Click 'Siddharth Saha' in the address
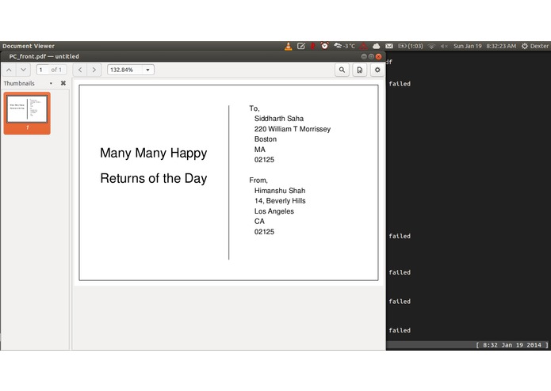The width and height of the screenshot is (551, 391). click(x=279, y=119)
